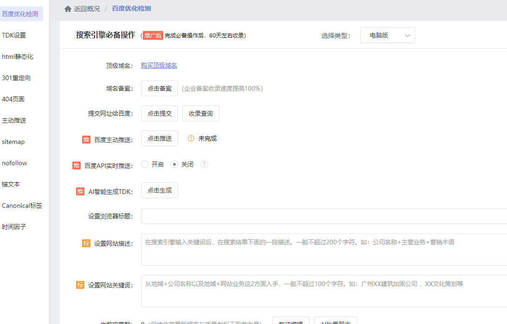
Task: Click the 推 badge beside 百度主动推送
Action: (x=86, y=140)
